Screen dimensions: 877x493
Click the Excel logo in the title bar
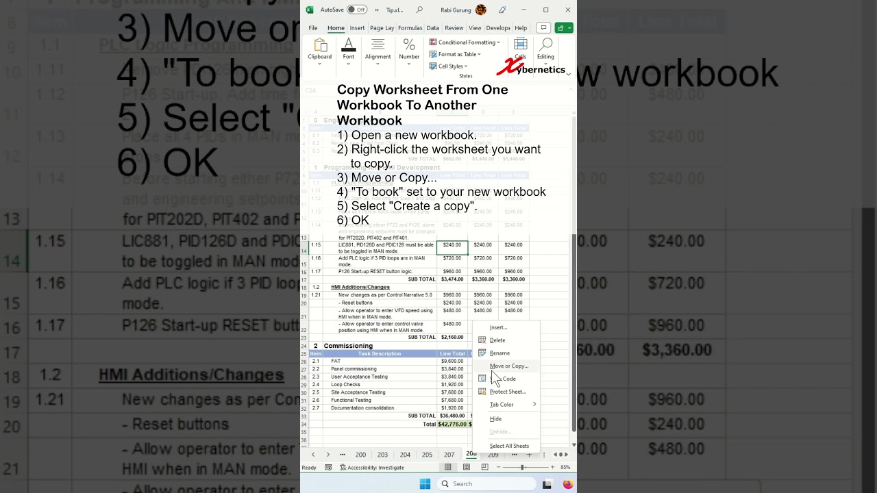coord(310,10)
